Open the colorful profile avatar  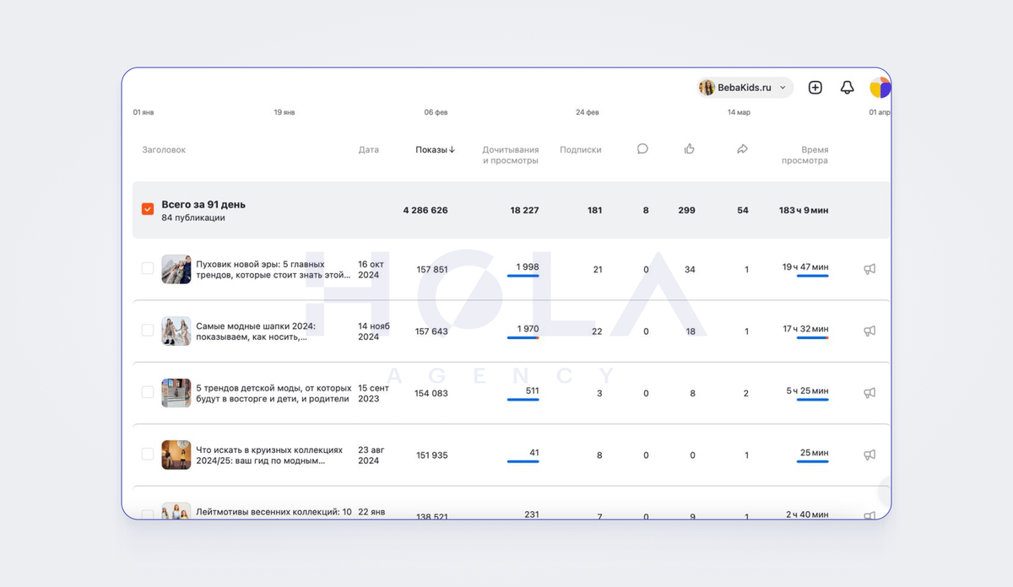[880, 87]
